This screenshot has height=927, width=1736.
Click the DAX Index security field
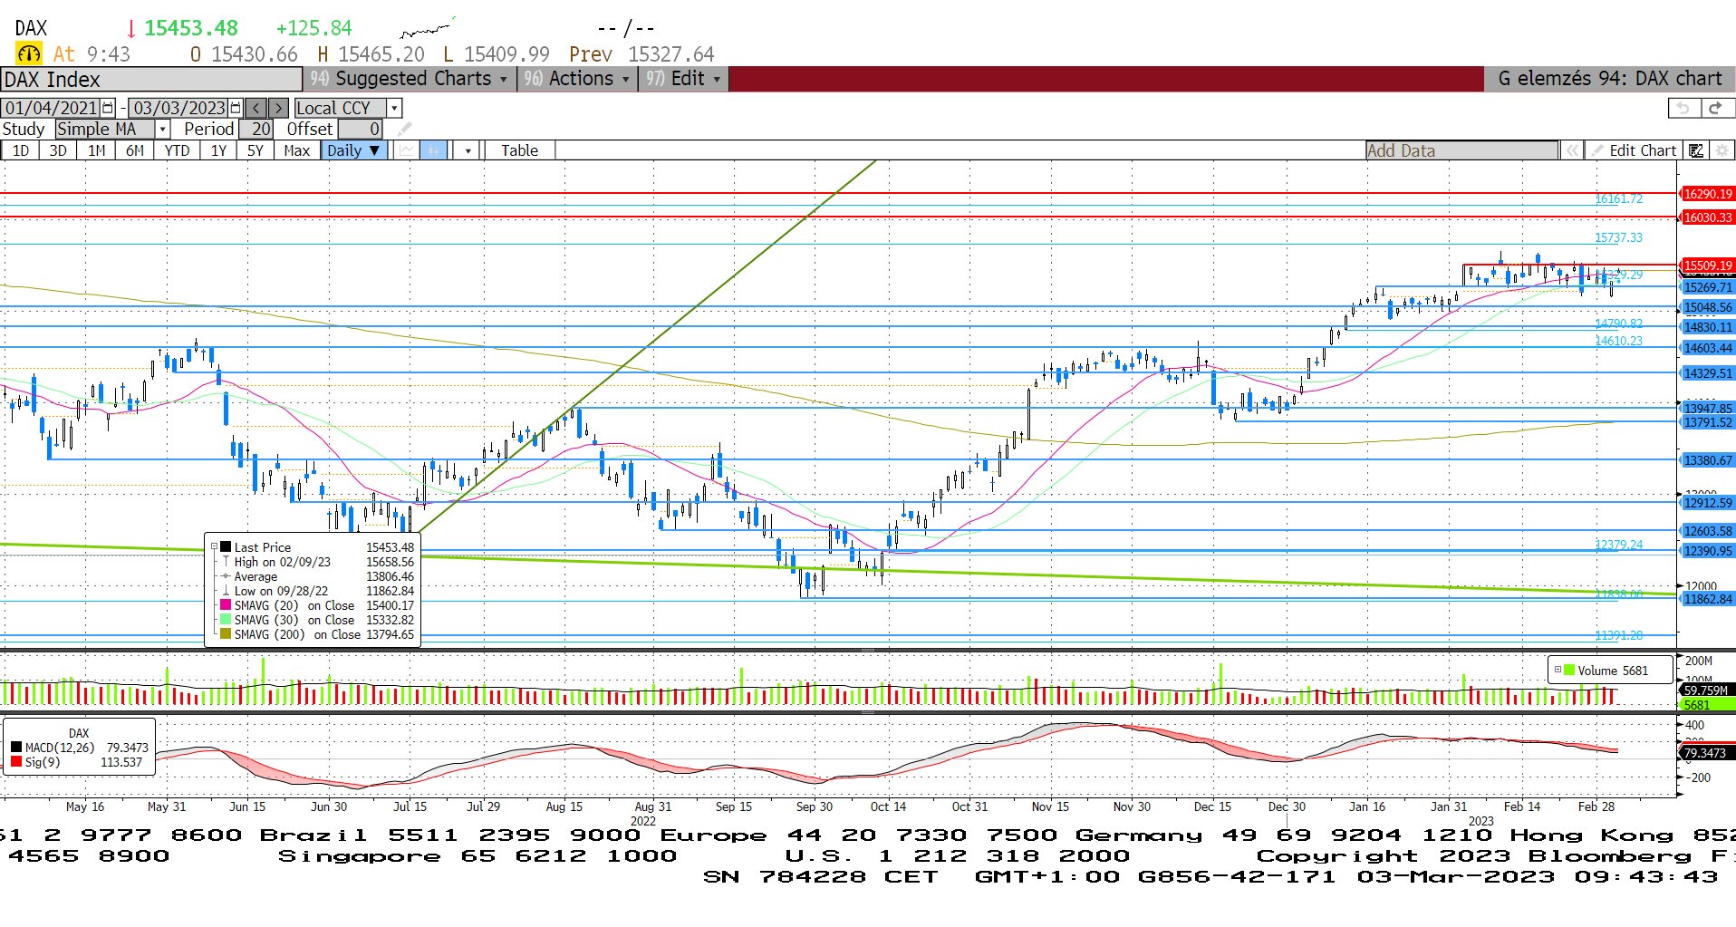(151, 79)
